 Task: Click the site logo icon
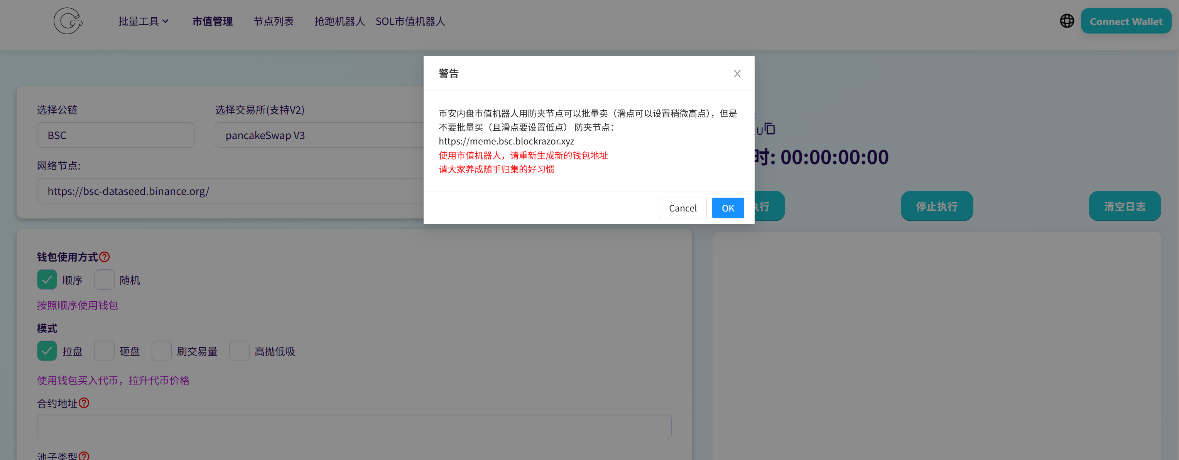click(68, 21)
